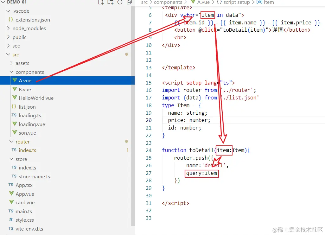325x235 pixels.
Task: Collapse the router folder
Action: pos(11,142)
